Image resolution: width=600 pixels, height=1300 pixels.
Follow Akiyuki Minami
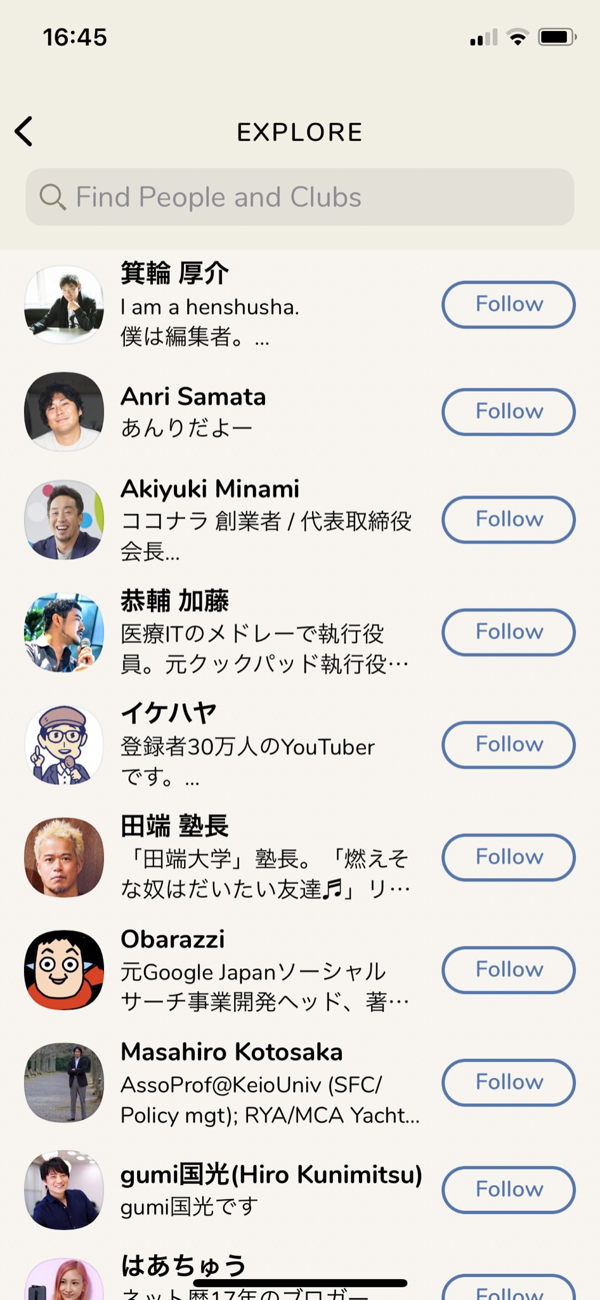[509, 519]
